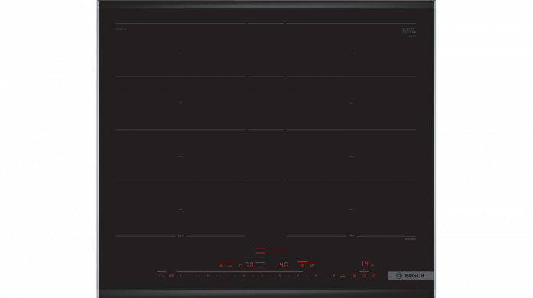Choose power level 9 on the control strip

pos(334,276)
